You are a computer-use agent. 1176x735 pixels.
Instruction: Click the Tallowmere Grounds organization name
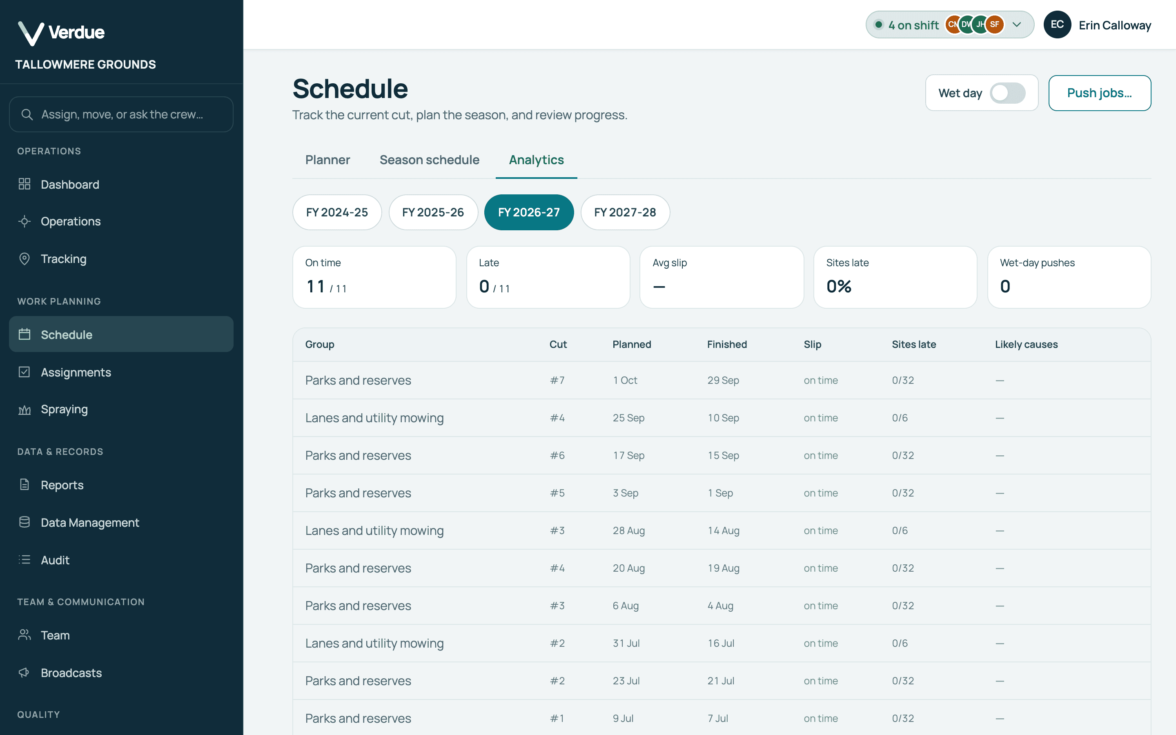click(85, 64)
